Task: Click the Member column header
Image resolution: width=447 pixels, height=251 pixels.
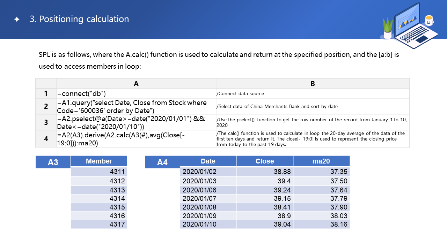Action: click(x=99, y=161)
